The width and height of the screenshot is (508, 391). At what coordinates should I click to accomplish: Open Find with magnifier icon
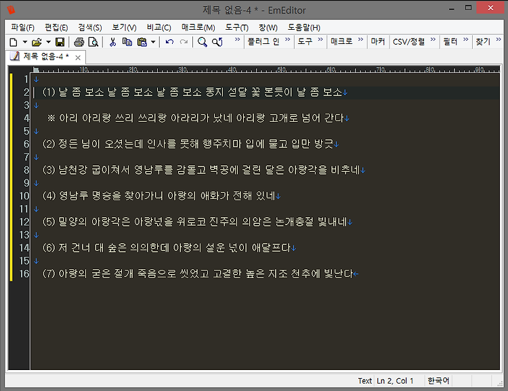click(x=203, y=42)
